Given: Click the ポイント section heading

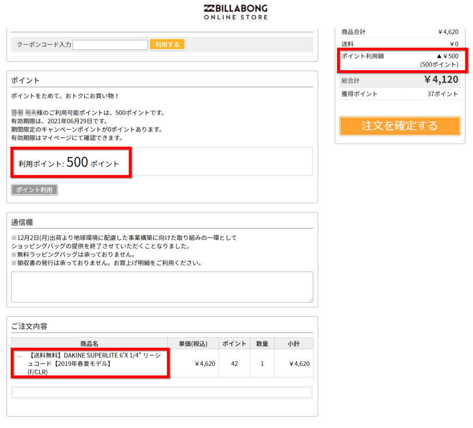Looking at the screenshot, I should [25, 80].
